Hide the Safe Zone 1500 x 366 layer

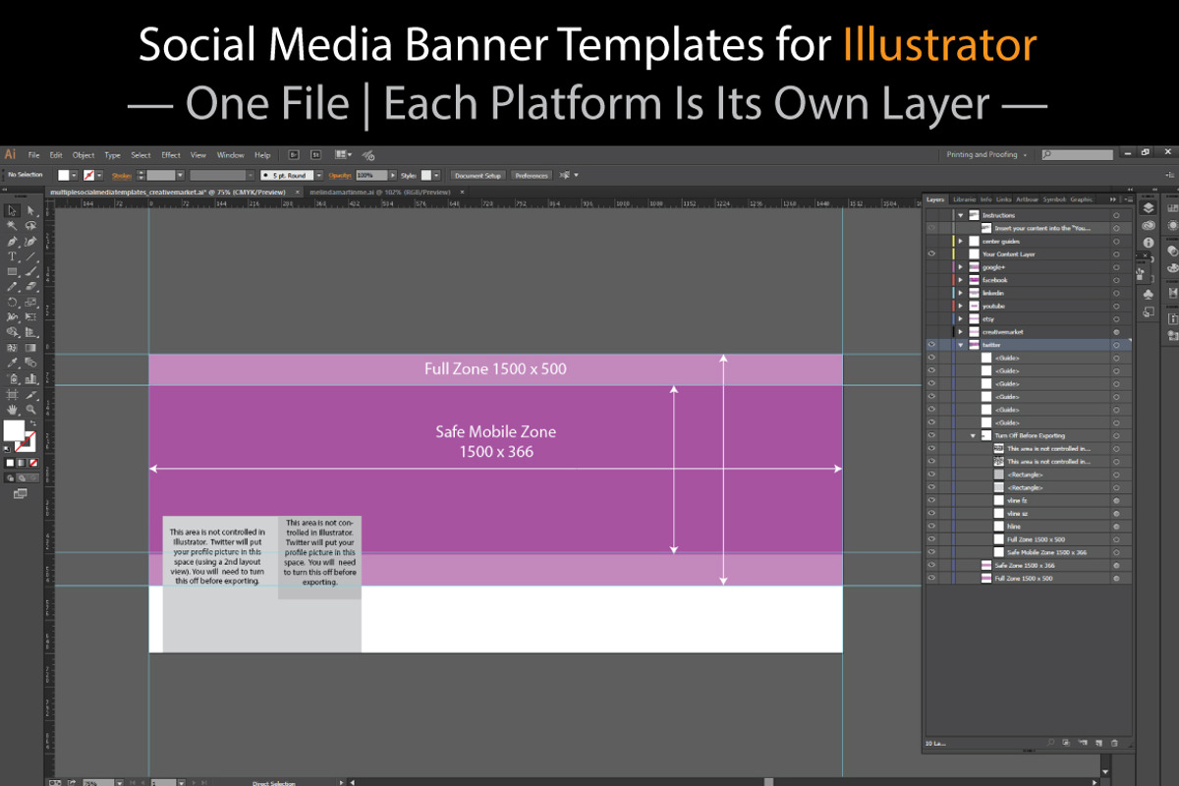click(x=931, y=565)
